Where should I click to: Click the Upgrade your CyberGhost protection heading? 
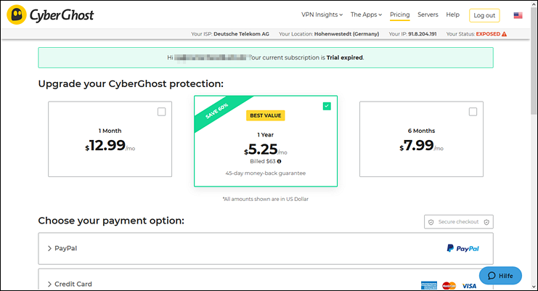pos(131,84)
